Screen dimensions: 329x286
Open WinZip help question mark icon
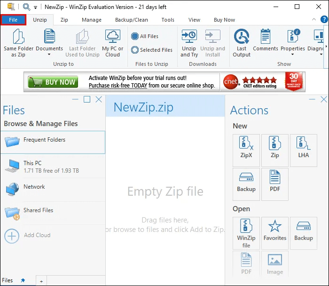pyautogui.click(x=324, y=20)
